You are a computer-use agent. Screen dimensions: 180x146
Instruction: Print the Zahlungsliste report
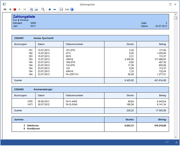pos(36,10)
